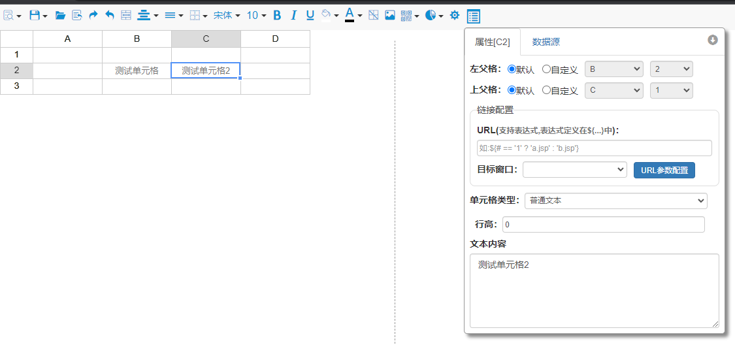Open the 上父格 column C select

click(x=614, y=90)
